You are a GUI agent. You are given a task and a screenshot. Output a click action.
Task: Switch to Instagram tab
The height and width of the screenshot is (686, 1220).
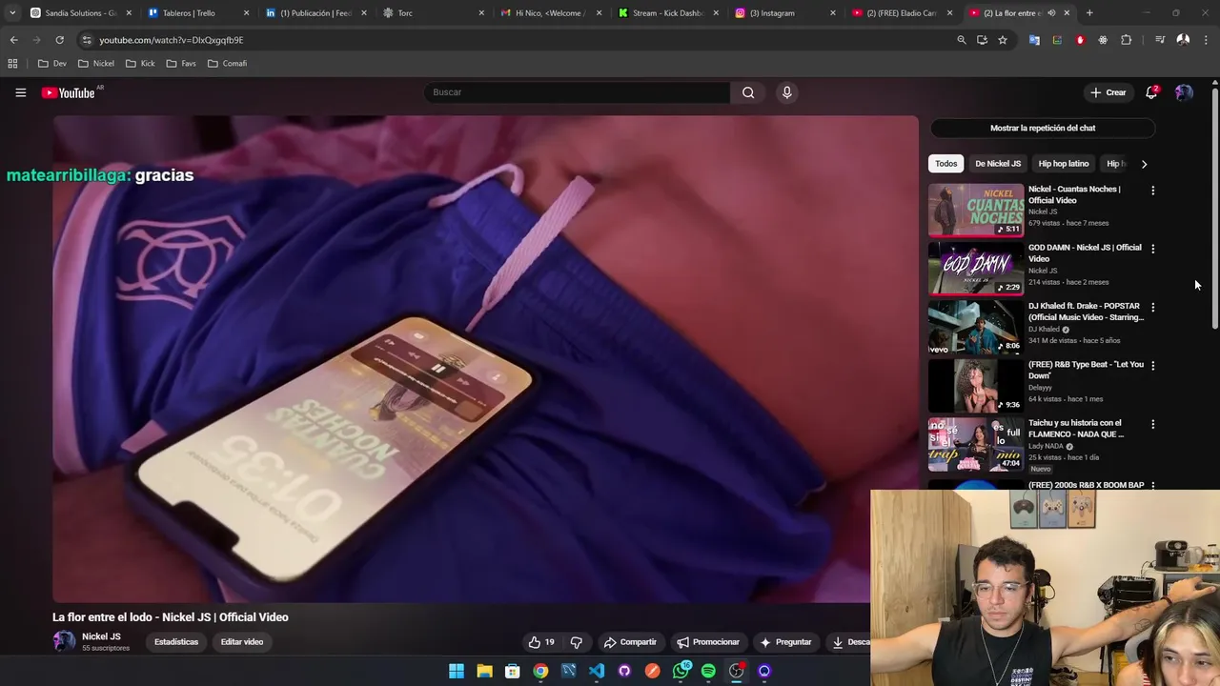click(786, 13)
